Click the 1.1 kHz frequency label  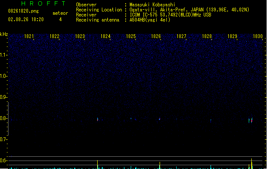point(3,55)
